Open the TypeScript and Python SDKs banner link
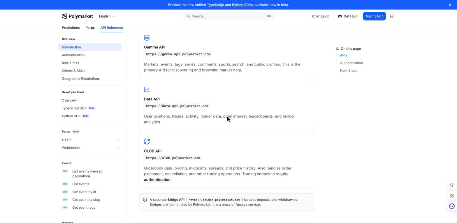457x223 pixels. click(230, 5)
